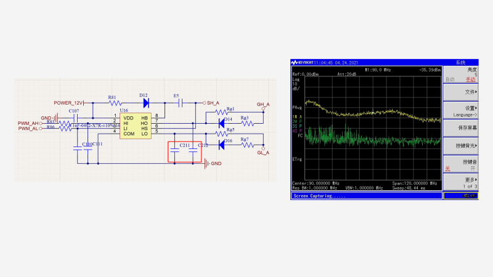
Task: Select the D16 diode symbol
Action: tap(222, 147)
